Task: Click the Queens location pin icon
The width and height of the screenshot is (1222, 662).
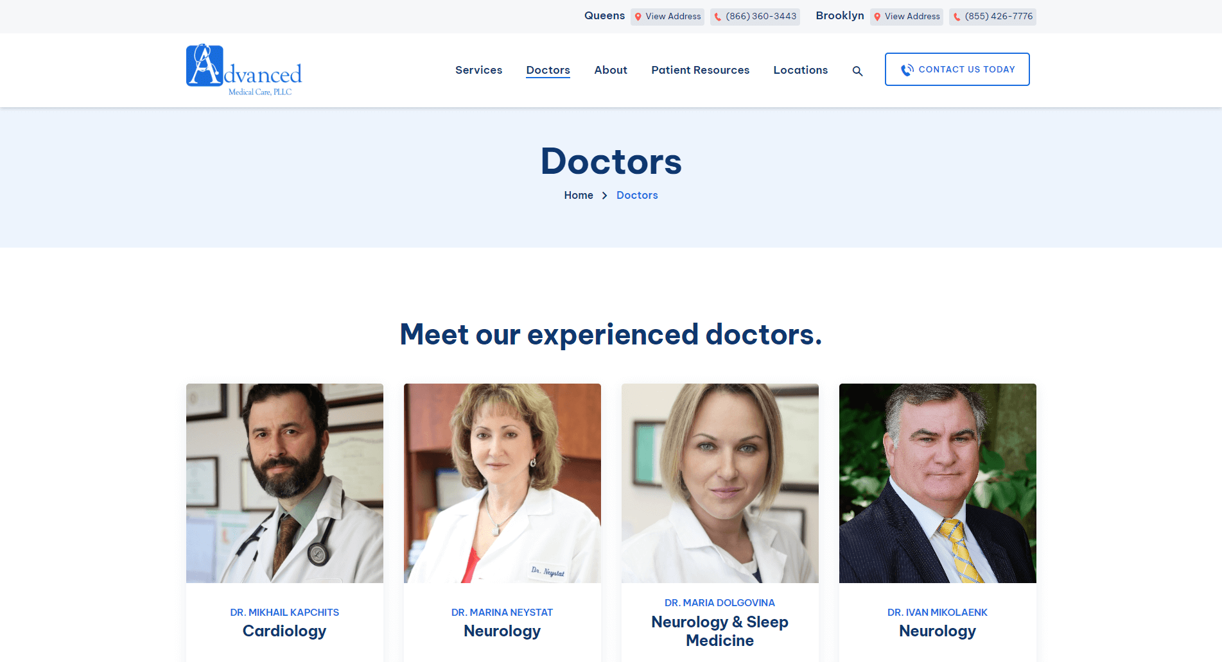Action: (x=638, y=17)
